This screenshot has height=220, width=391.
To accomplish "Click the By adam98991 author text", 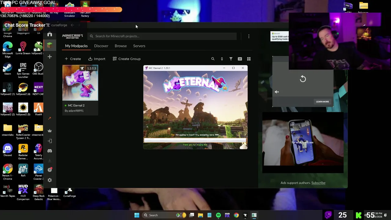I will (74, 111).
